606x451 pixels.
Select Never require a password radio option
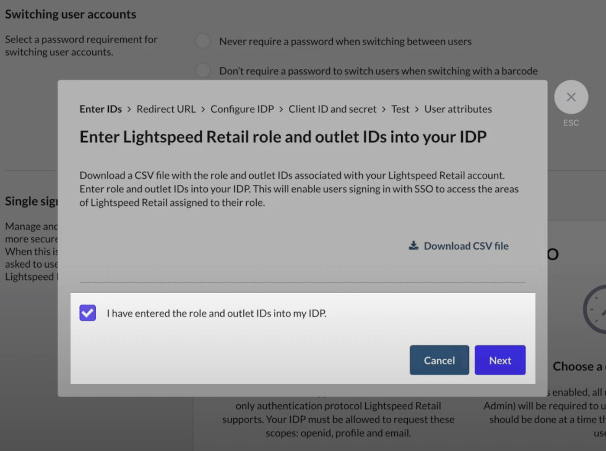click(x=203, y=41)
